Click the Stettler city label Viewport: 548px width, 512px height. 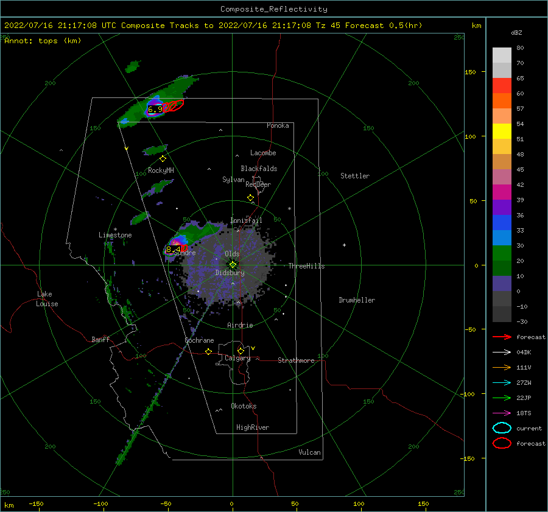(355, 176)
